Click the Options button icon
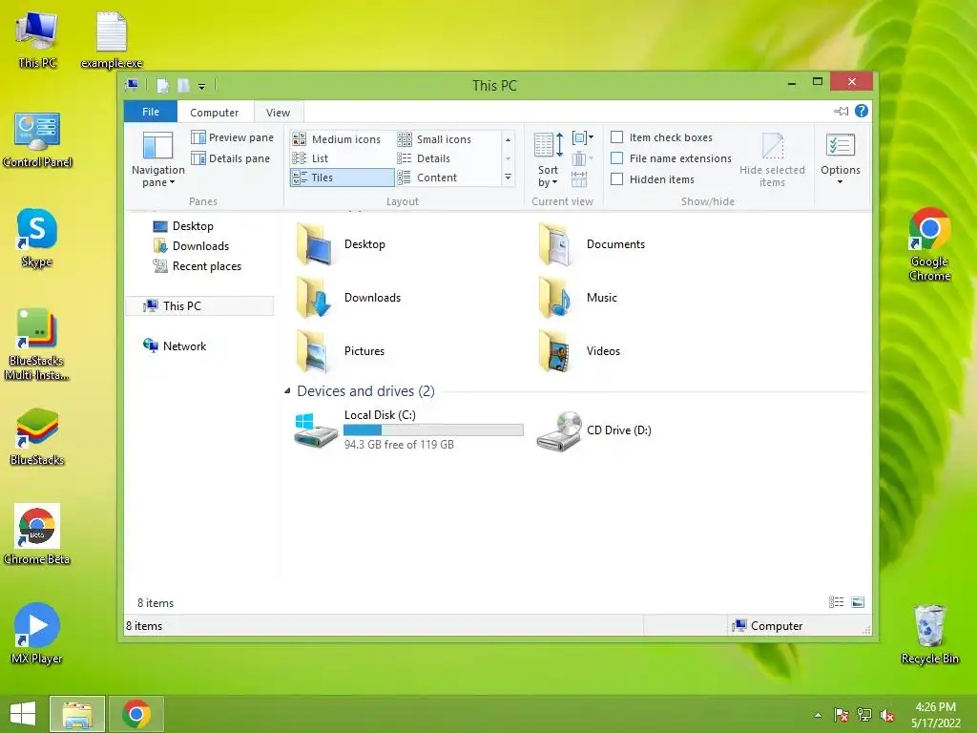 (840, 146)
